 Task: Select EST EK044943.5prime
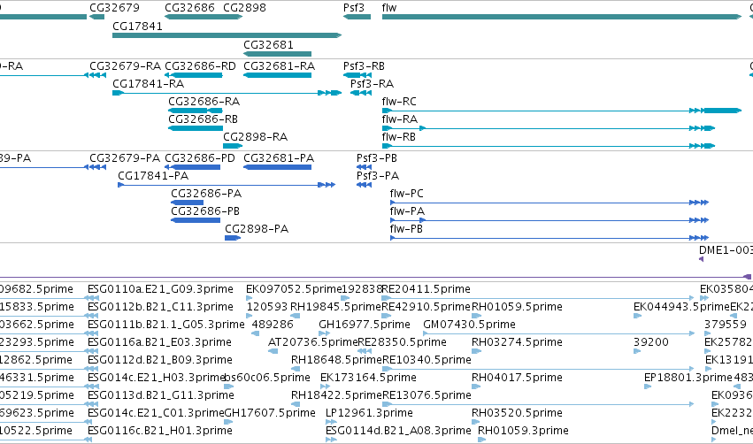[x=681, y=307]
